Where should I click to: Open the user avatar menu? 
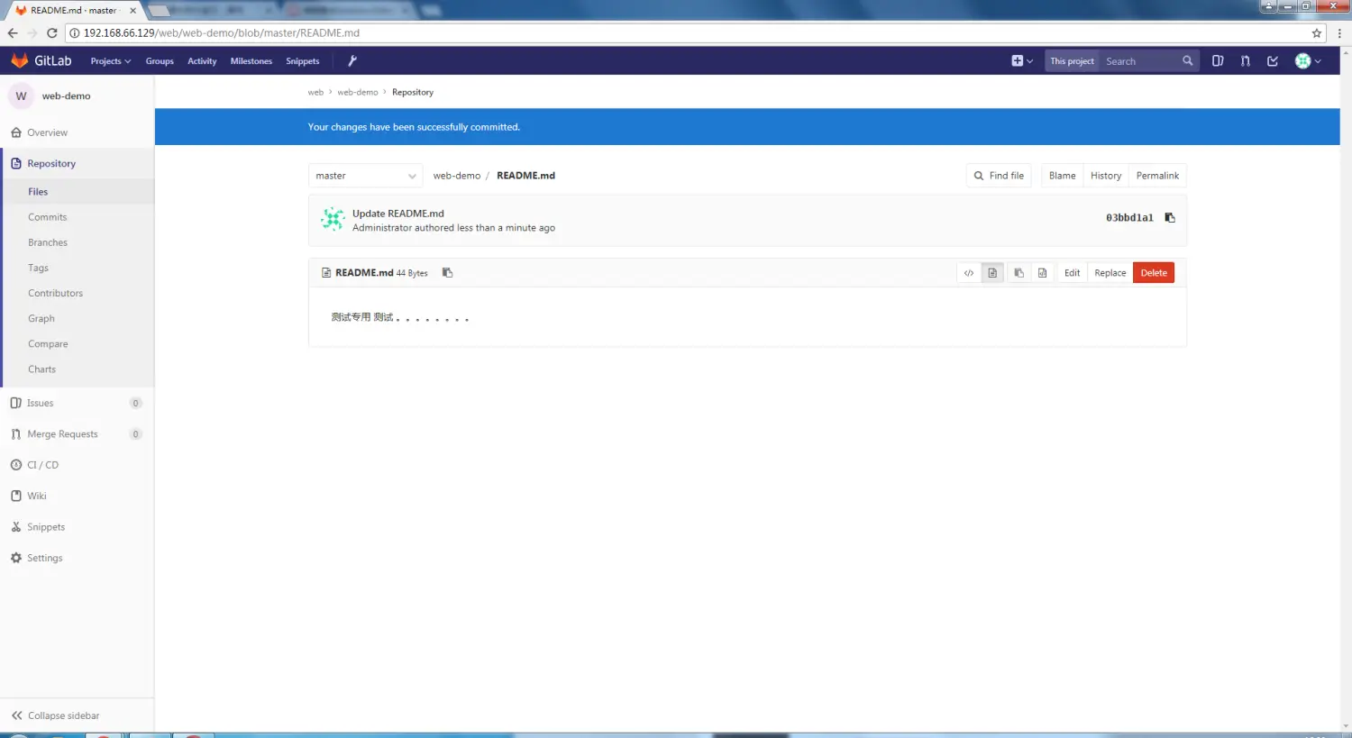1308,60
